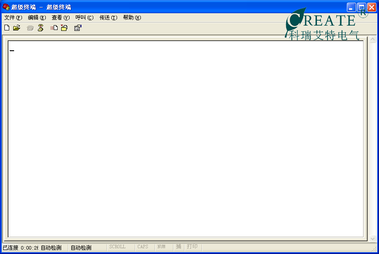The image size is (379, 254).
Task: Click the first 自动检测 status entry
Action: click(51, 248)
